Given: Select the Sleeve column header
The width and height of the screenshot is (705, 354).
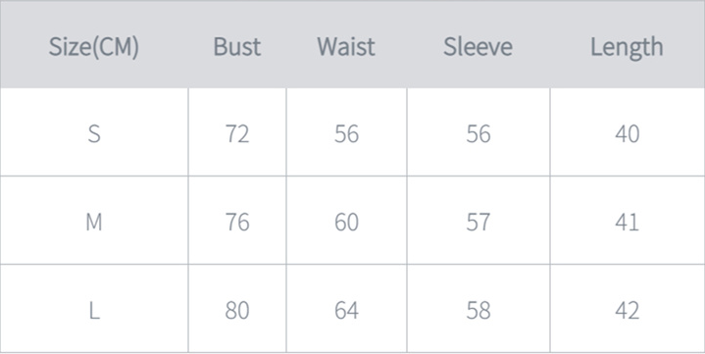Looking at the screenshot, I should coord(478,47).
